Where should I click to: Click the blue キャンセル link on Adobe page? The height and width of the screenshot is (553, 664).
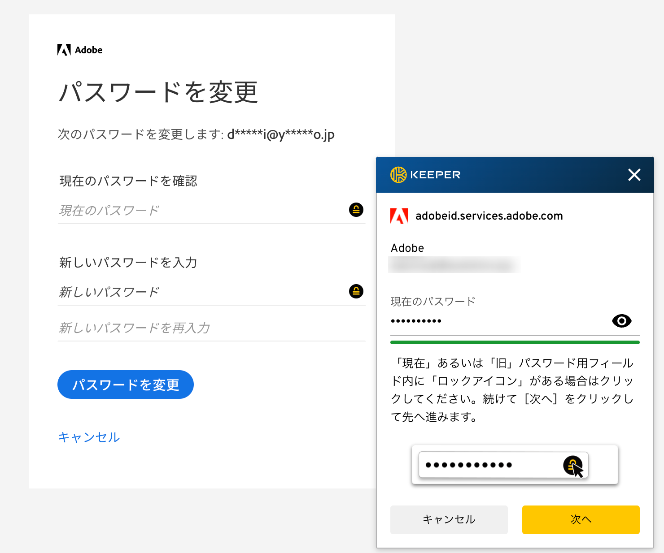[x=89, y=437]
